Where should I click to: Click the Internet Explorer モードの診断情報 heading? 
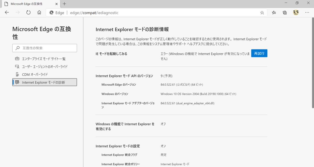[x=132, y=29]
